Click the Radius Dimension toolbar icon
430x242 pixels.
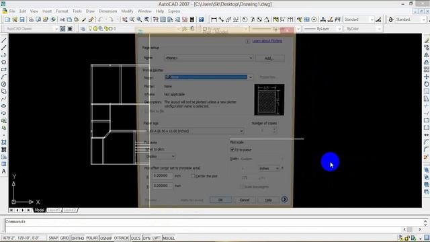245,19
